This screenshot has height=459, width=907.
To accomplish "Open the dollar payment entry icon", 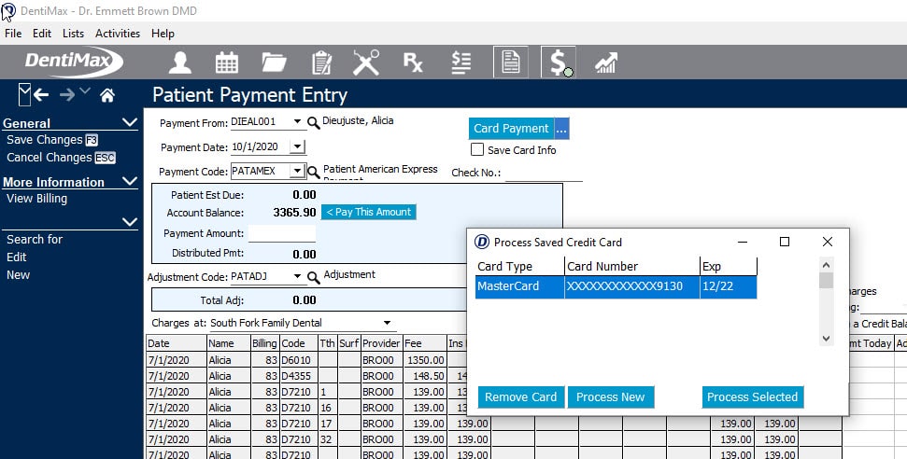I will (559, 62).
